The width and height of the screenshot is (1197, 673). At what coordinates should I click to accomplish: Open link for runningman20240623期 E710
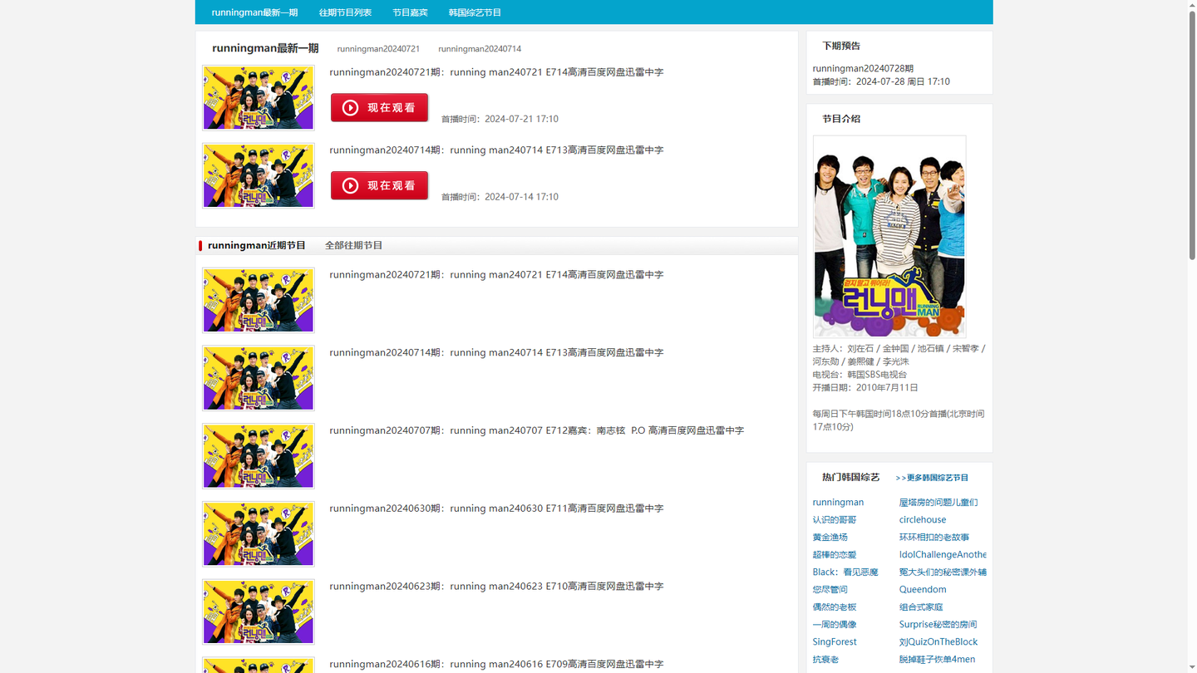(x=496, y=587)
